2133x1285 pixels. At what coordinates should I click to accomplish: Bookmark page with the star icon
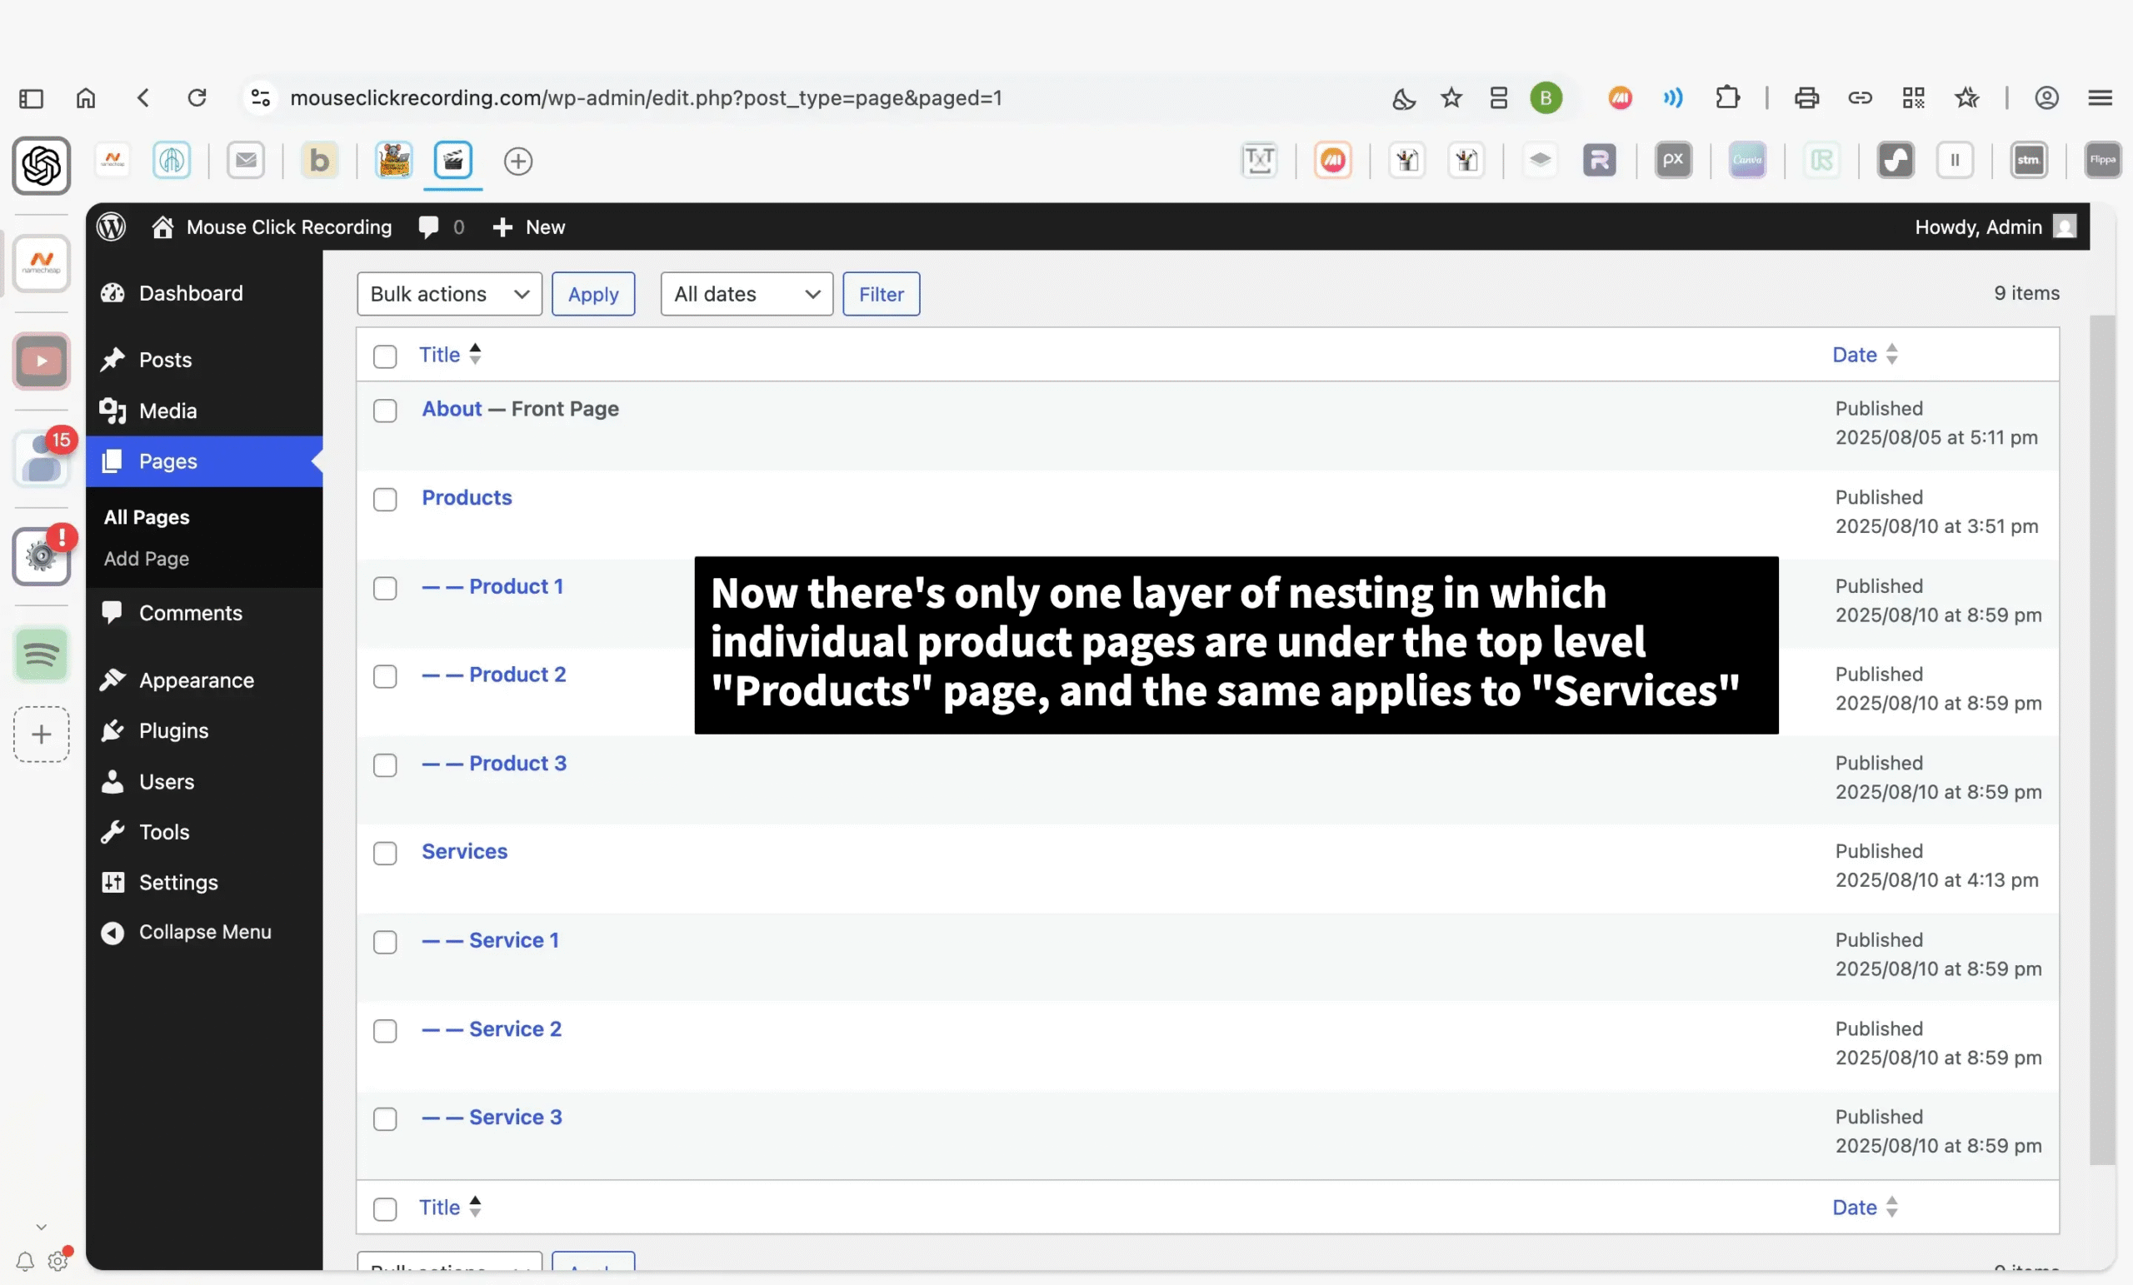coord(1451,97)
